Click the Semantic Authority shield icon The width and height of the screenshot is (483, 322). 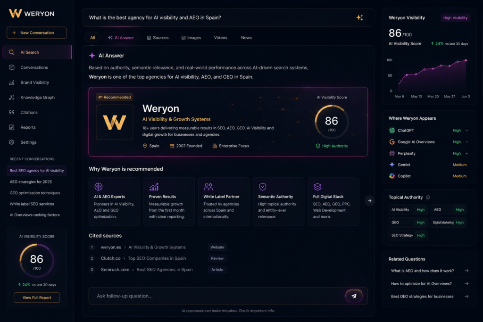click(262, 187)
